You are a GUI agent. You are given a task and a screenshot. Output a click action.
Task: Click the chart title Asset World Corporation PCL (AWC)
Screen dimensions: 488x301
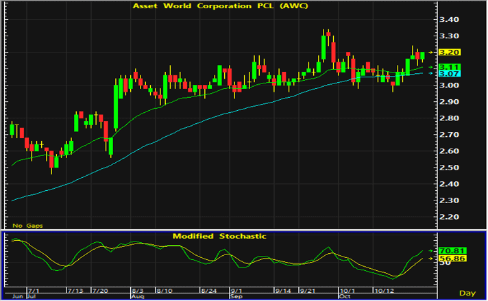(220, 6)
